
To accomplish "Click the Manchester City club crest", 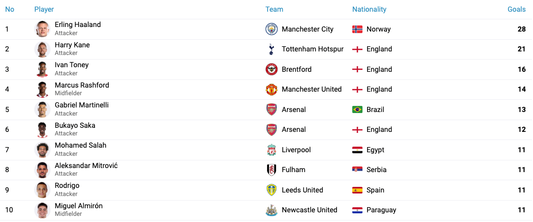I will tap(271, 29).
